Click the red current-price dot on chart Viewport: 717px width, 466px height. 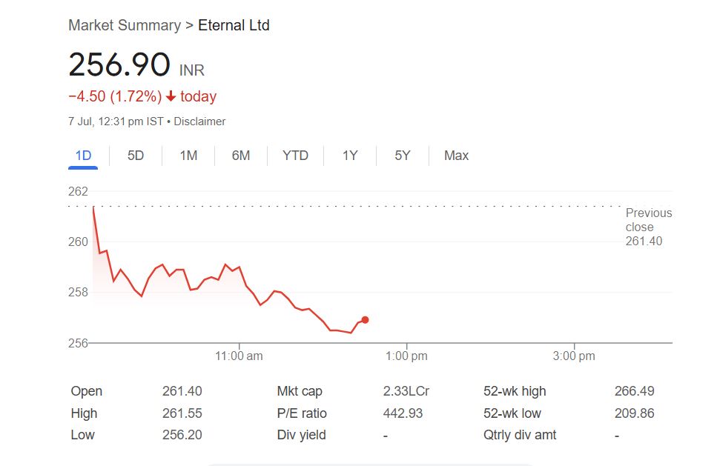click(x=365, y=320)
